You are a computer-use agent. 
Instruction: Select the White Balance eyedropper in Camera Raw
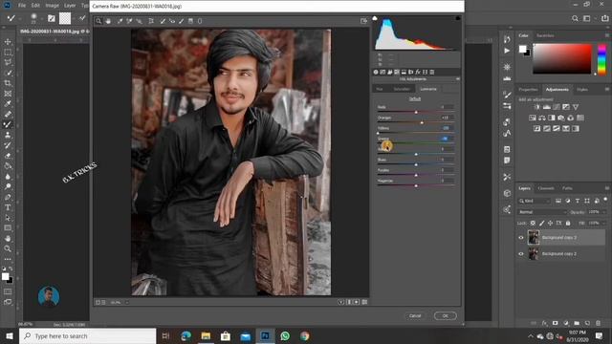(x=120, y=21)
